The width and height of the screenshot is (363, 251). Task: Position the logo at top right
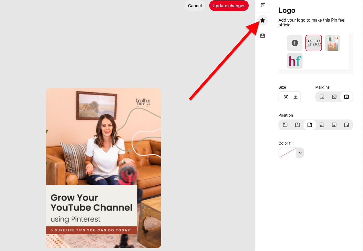click(310, 125)
